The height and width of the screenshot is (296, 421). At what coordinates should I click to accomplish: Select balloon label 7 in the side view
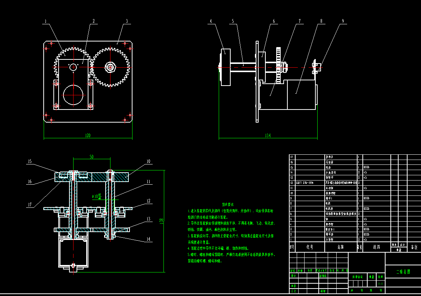300,21
